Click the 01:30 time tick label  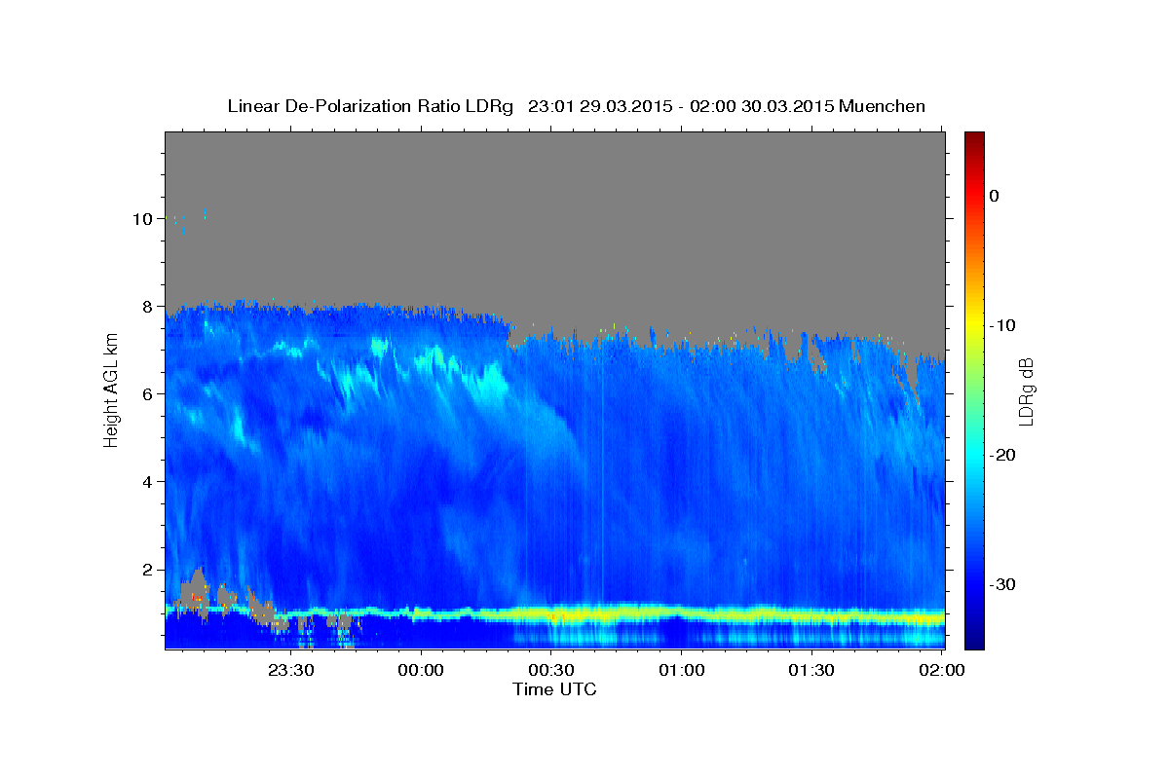tap(812, 670)
